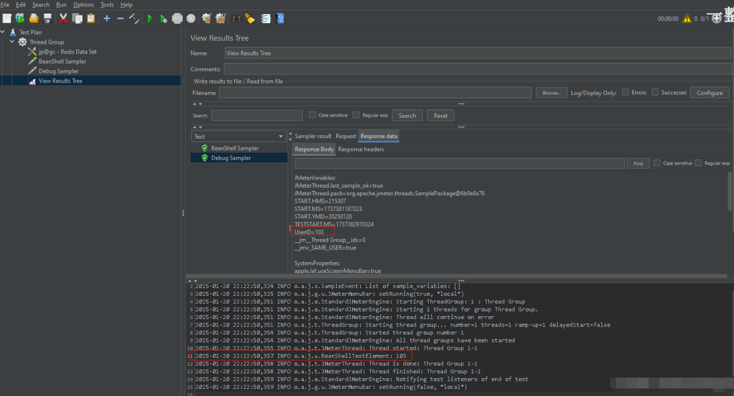Click the Configure button for result logging
This screenshot has height=396, width=734.
point(709,92)
